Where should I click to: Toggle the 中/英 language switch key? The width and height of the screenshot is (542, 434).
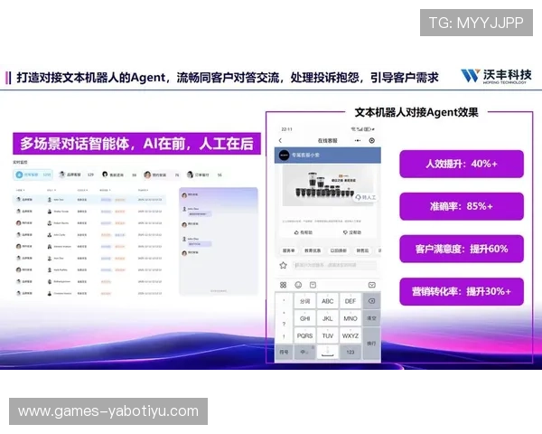[305, 352]
